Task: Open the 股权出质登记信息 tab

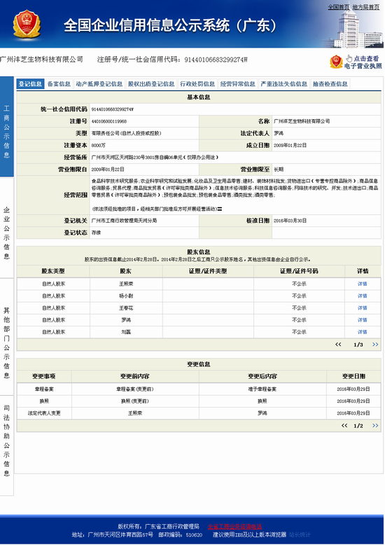Action: [151, 84]
